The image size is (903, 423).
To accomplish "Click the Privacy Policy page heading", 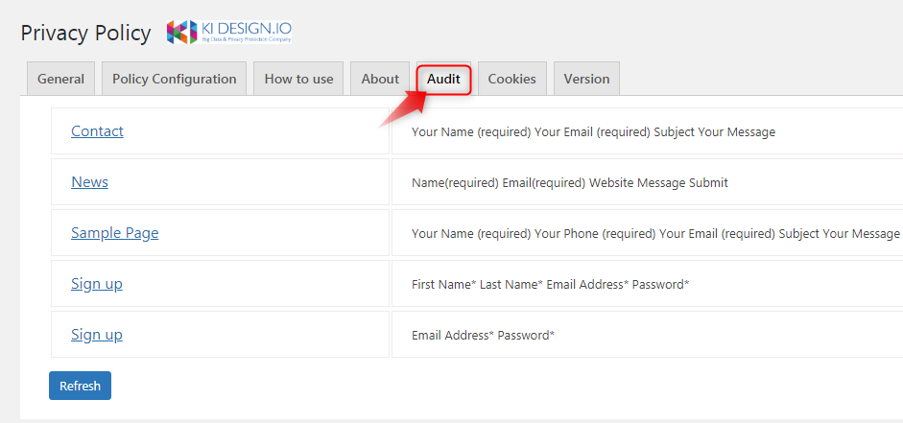I will (85, 34).
